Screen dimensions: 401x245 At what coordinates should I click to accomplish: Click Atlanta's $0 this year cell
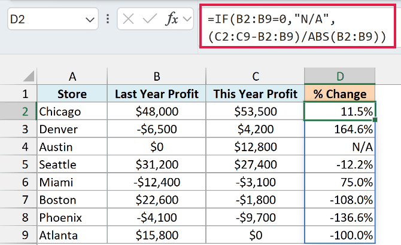(255, 235)
